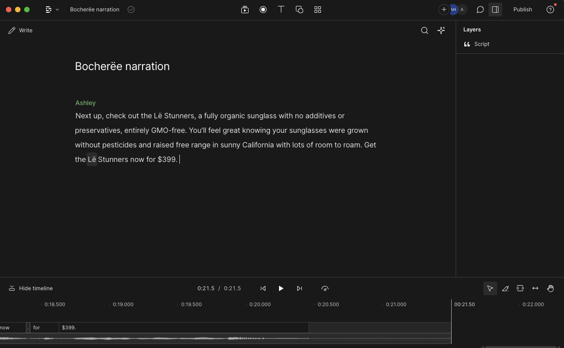The width and height of the screenshot is (564, 348).
Task: Select the razor tool in the timeline toolbar
Action: click(505, 288)
